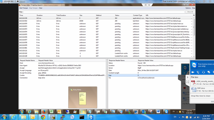Focus the Filter input field
This screenshot has width=214, height=120.
(x=104, y=12)
